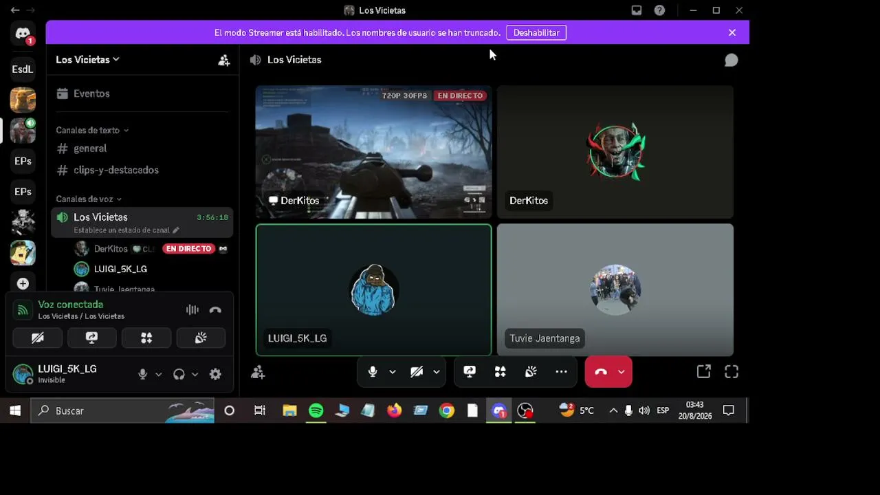The width and height of the screenshot is (880, 495).
Task: Go back with the title bar arrow
Action: click(x=15, y=10)
